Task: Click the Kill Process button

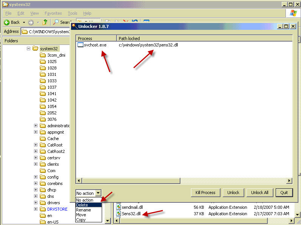Action: (205, 193)
